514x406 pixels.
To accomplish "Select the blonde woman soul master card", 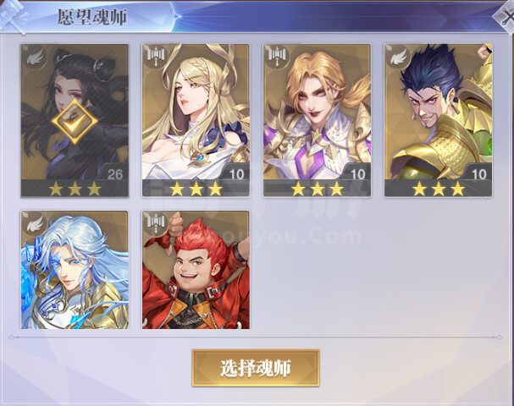I will pos(196,120).
